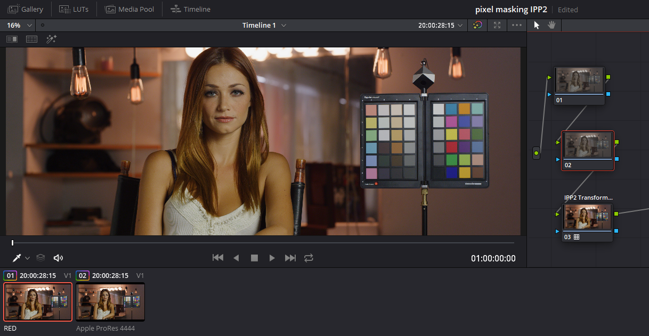
Task: Stop playback
Action: (254, 258)
